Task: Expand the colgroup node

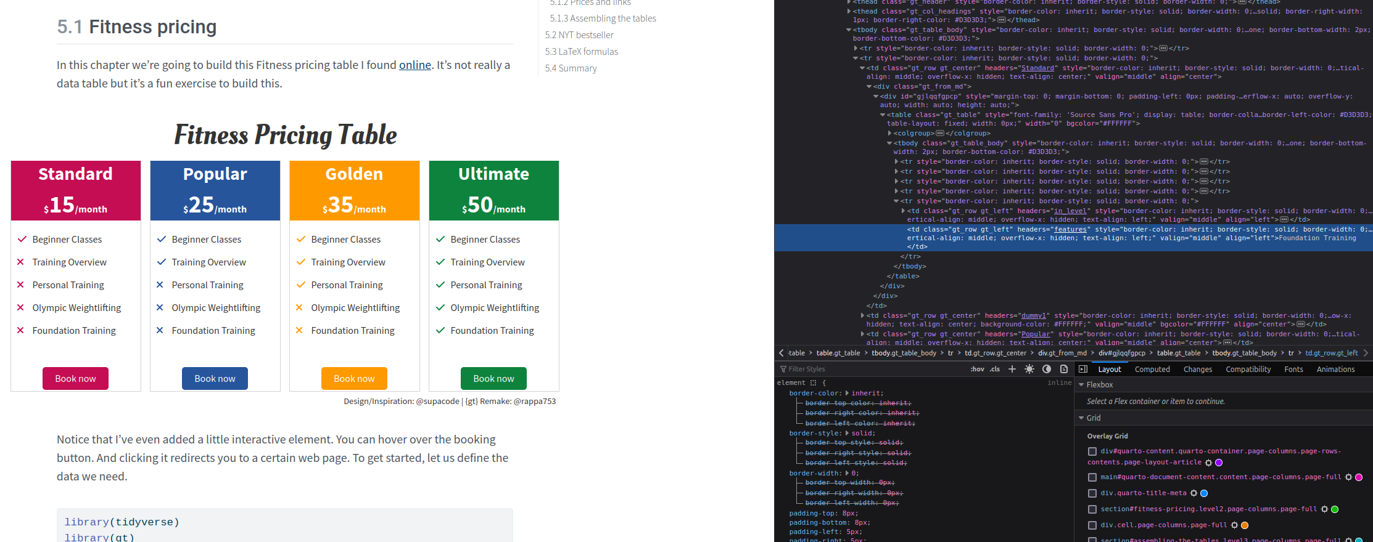Action: 889,133
